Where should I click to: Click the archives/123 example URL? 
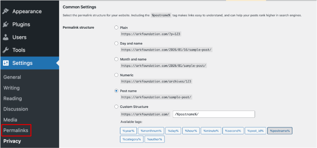(156, 82)
